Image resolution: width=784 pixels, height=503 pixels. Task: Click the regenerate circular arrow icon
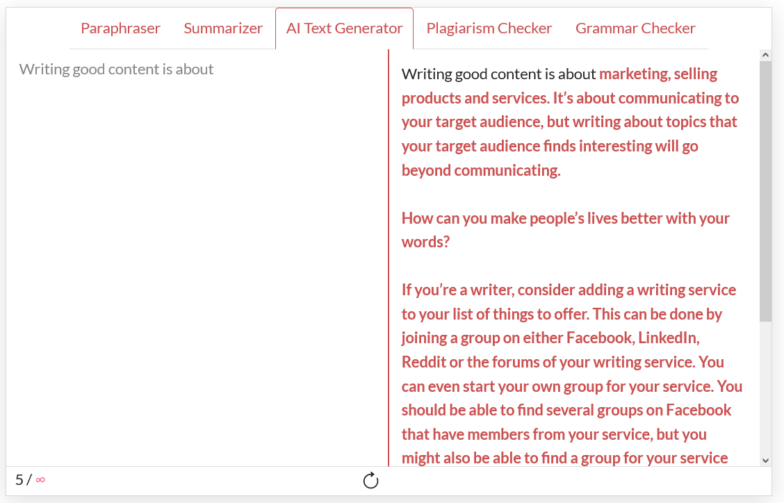pyautogui.click(x=370, y=480)
